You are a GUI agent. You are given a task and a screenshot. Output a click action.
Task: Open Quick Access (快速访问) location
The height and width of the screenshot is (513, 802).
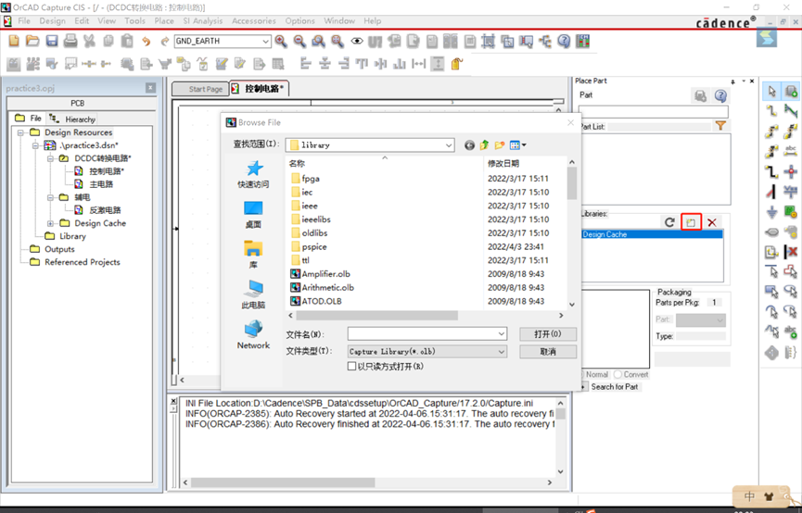point(253,174)
